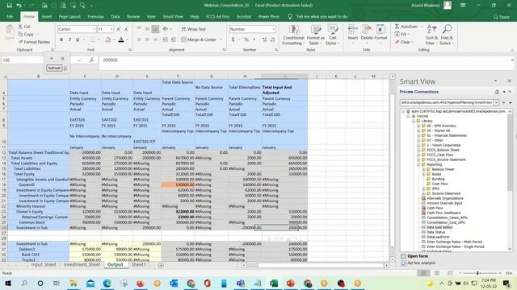This screenshot has width=517, height=290.
Task: Click the Save icon in Quick Access
Action: coord(9,6)
